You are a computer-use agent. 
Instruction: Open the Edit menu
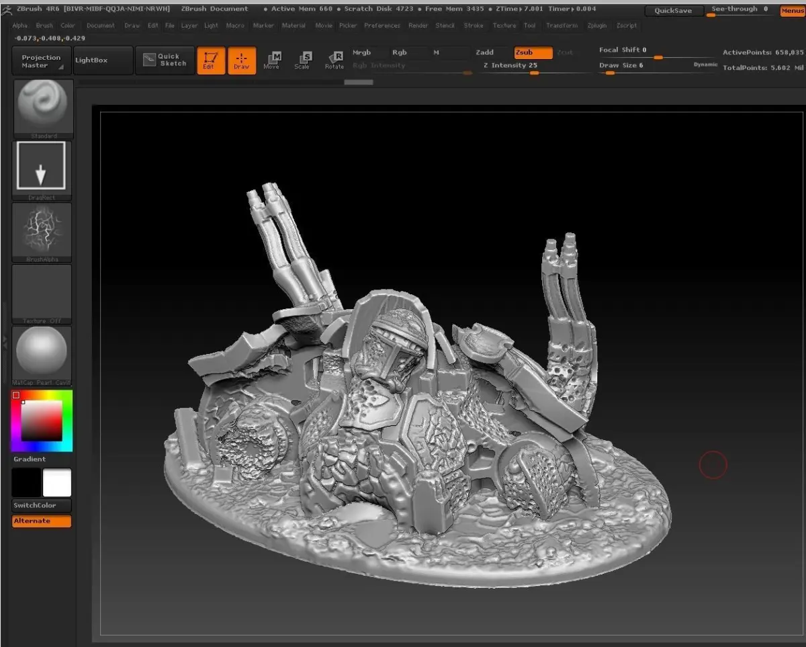[x=153, y=26]
